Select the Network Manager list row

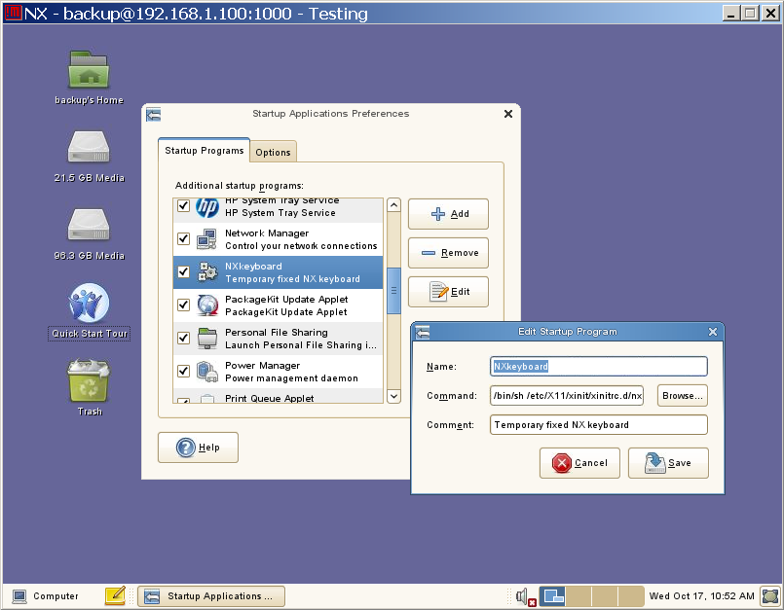[x=278, y=239]
